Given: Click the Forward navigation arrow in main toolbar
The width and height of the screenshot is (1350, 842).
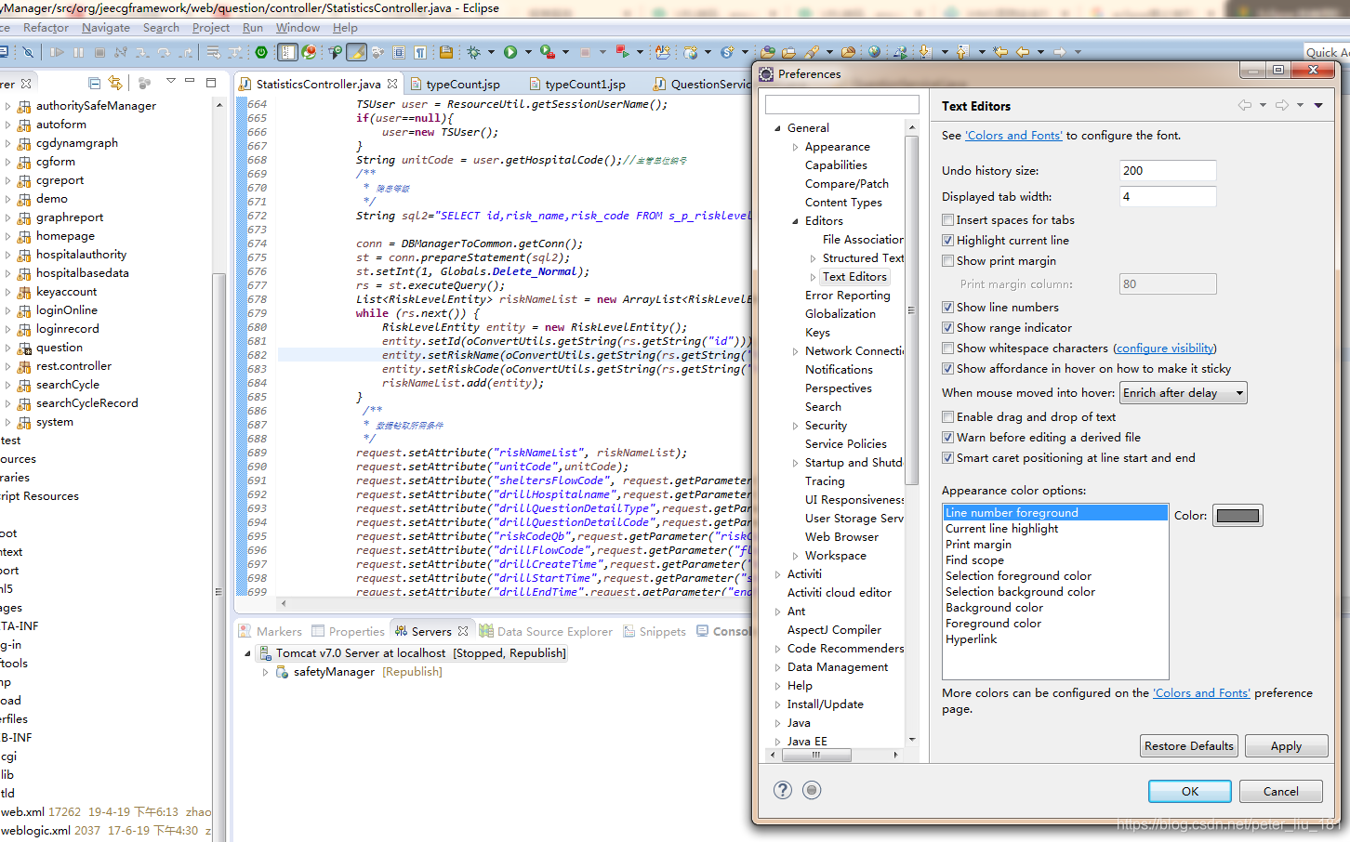Looking at the screenshot, I should (x=1059, y=52).
